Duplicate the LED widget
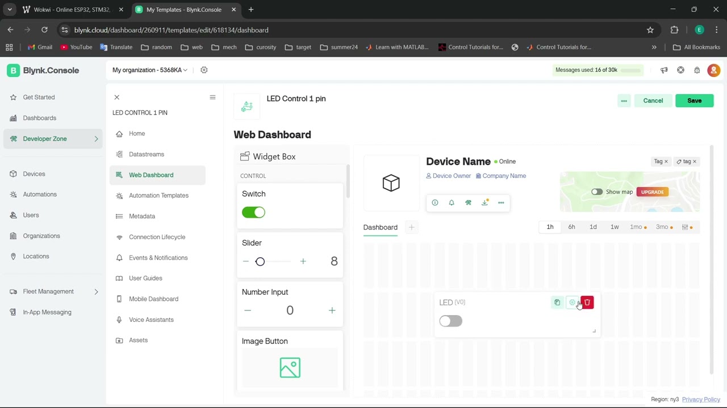This screenshot has height=408, width=727. coord(557,303)
